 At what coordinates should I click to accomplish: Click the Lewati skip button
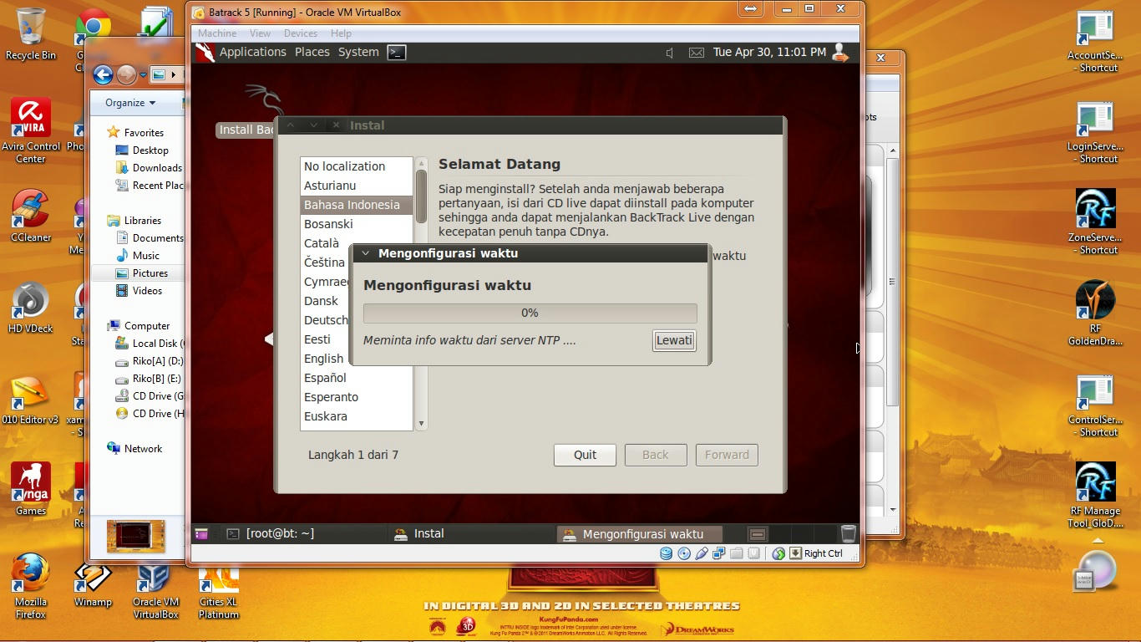pos(674,340)
